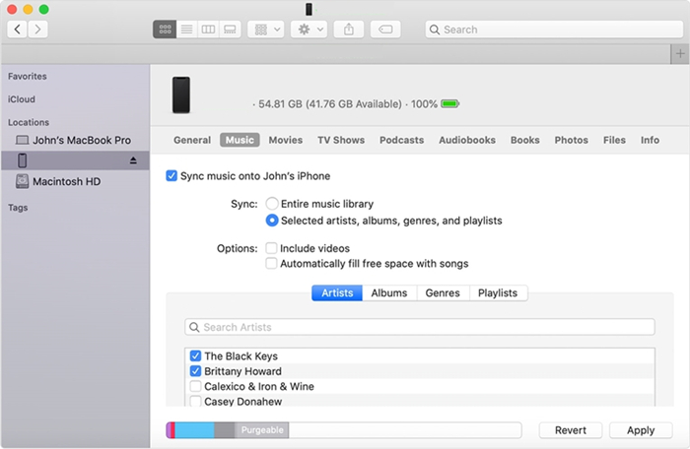Show the Artists list segment
Image resolution: width=690 pixels, height=449 pixels.
[337, 292]
